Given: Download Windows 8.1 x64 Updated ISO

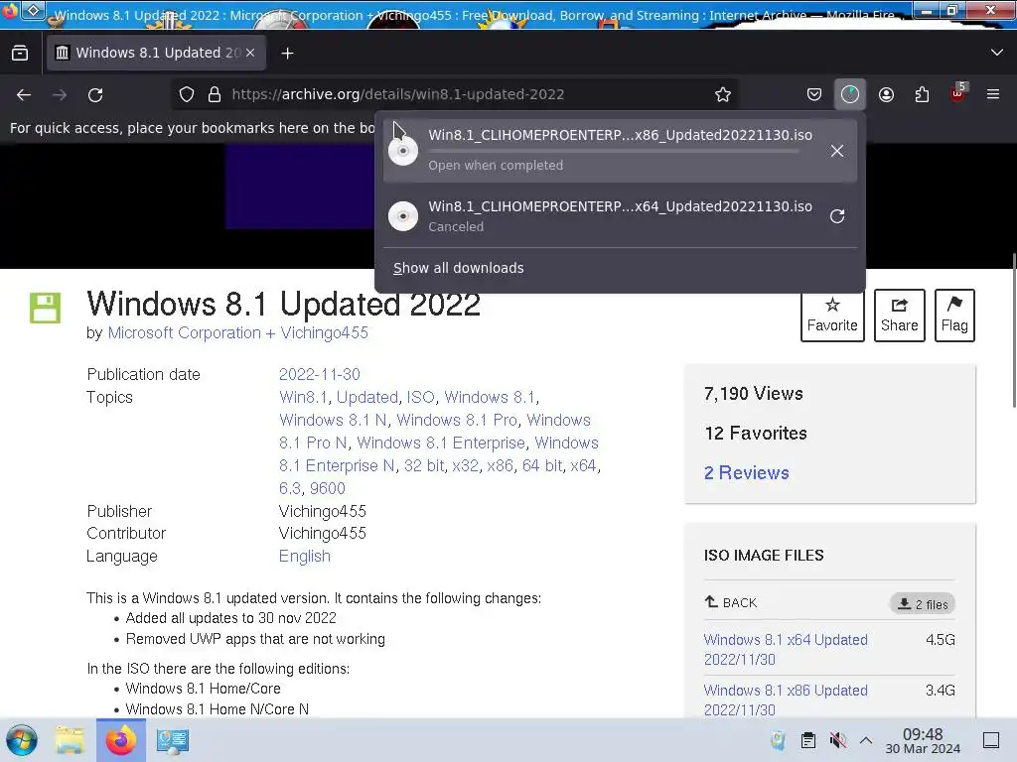Looking at the screenshot, I should click(786, 649).
